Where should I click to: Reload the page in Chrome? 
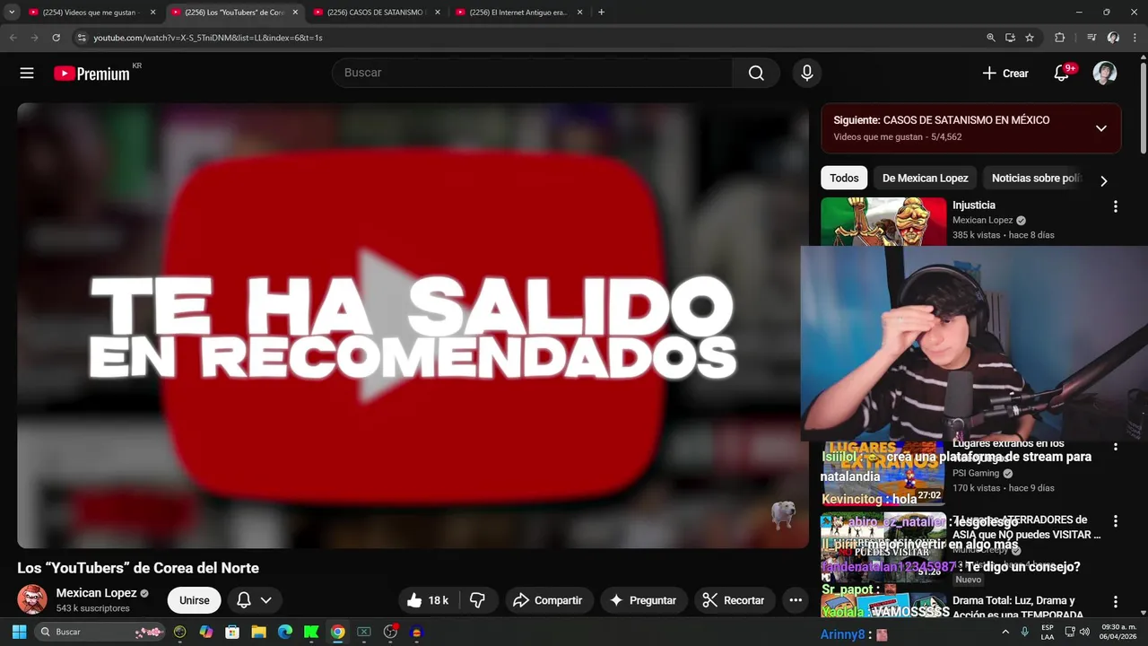(x=56, y=38)
